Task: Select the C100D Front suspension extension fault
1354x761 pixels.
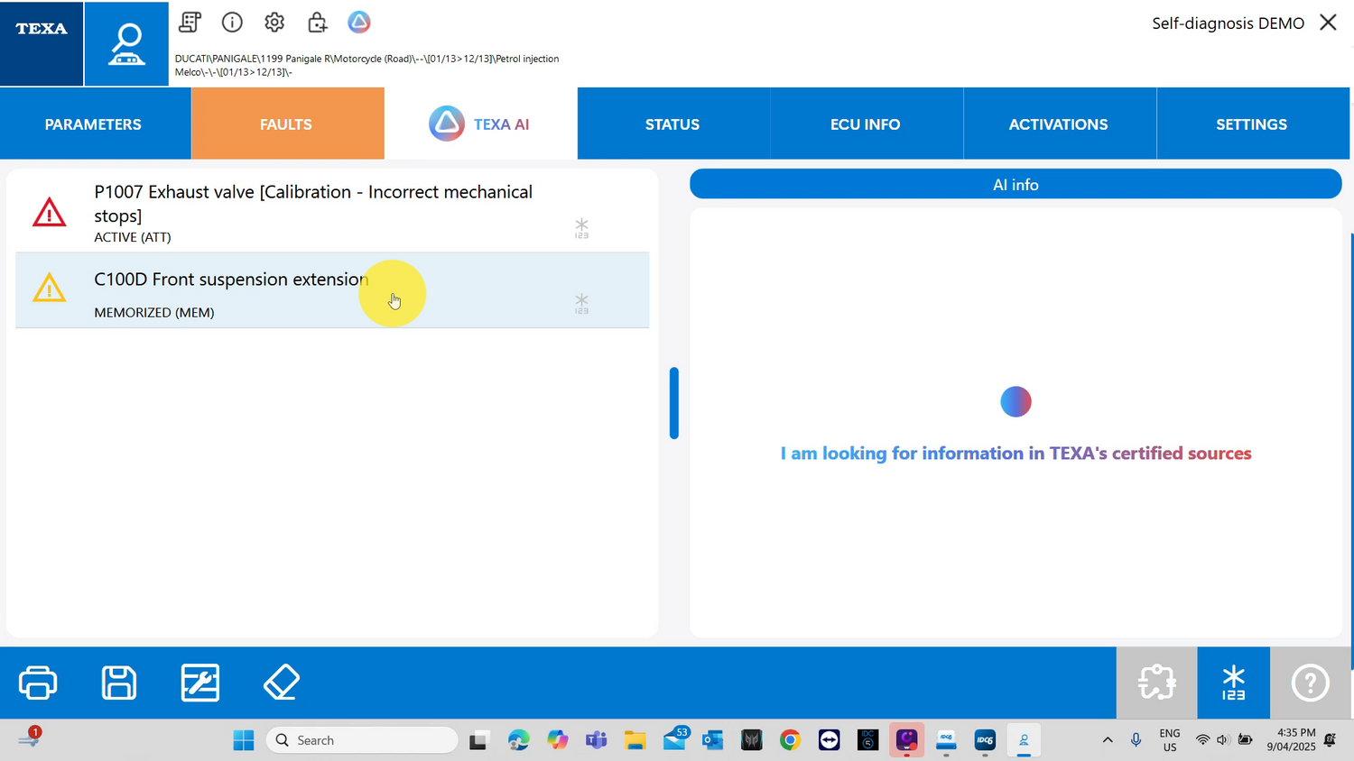Action: [x=332, y=290]
